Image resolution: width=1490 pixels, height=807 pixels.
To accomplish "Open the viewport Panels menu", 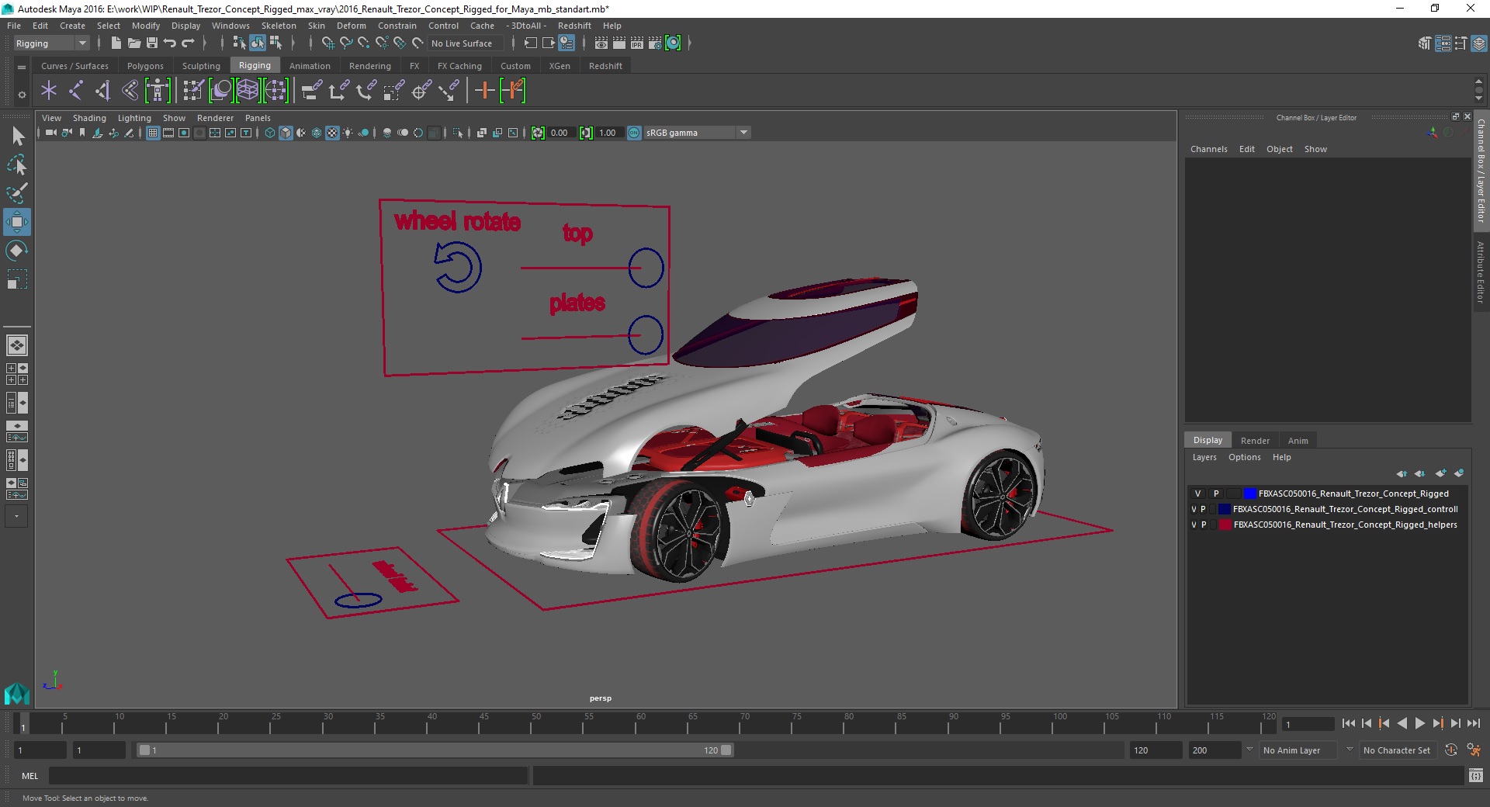I will pos(258,118).
